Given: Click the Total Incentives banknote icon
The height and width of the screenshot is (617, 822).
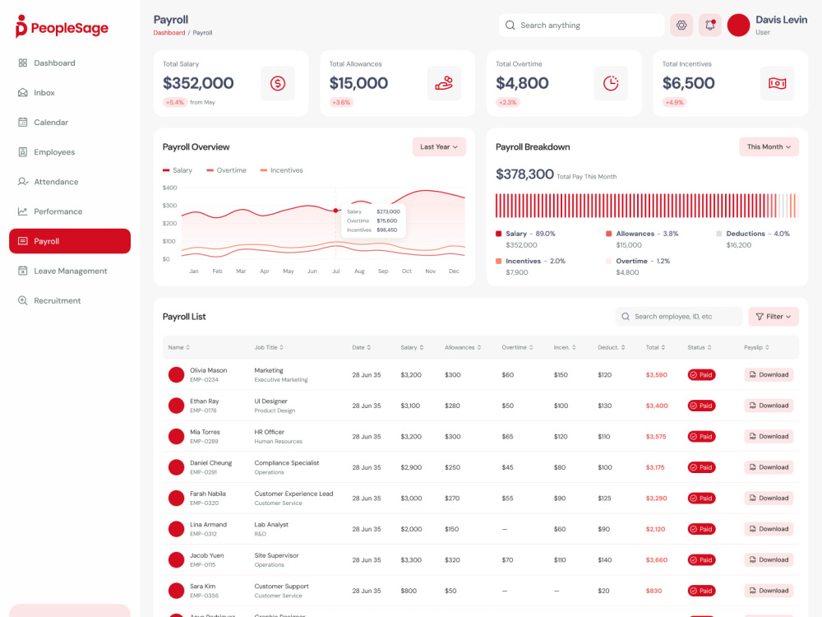Looking at the screenshot, I should (777, 83).
